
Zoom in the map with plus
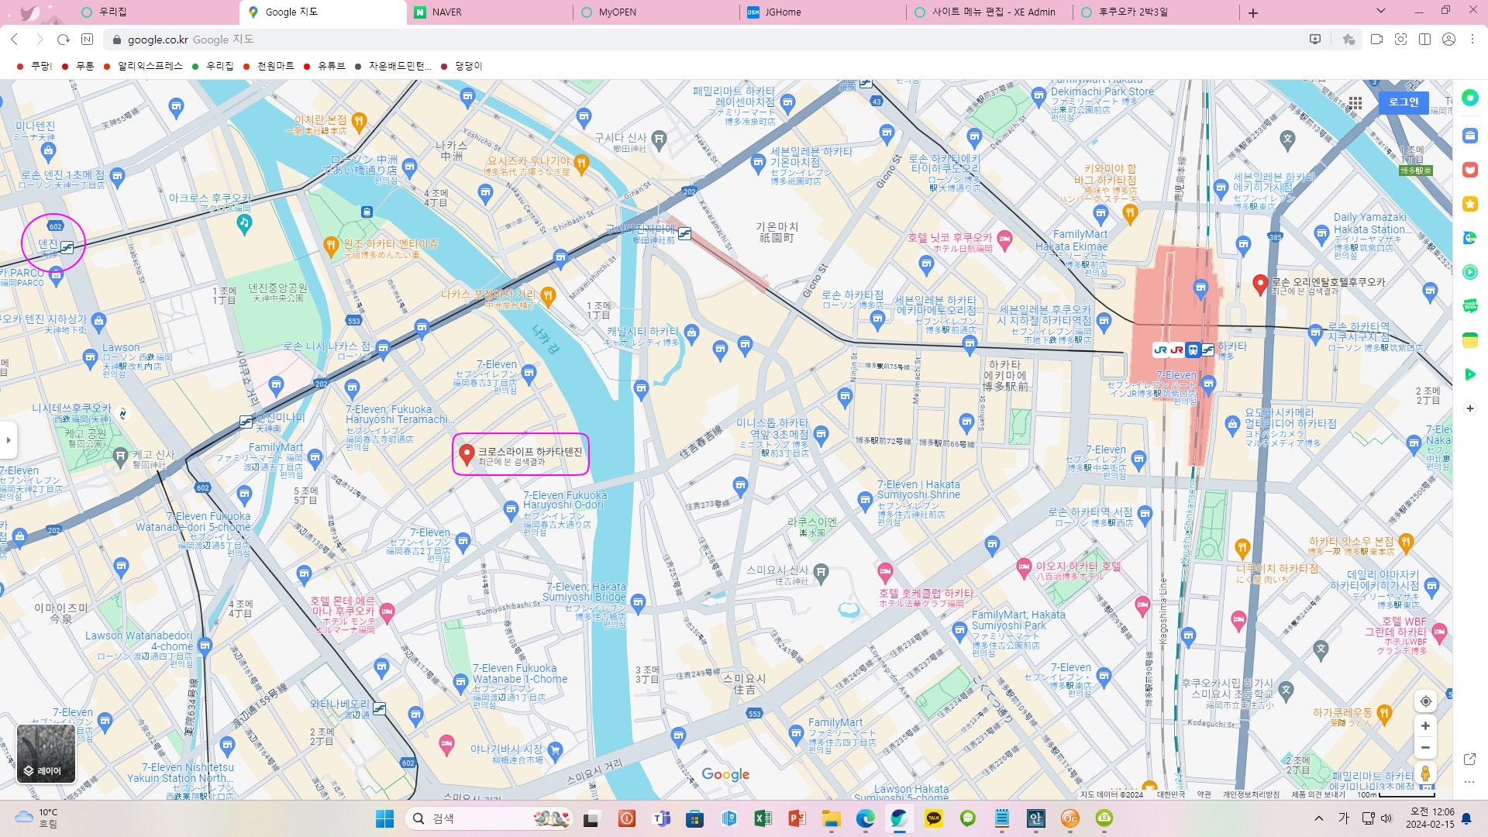pos(1425,726)
